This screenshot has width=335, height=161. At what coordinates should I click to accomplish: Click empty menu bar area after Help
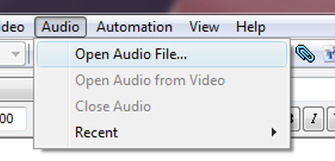pos(302,27)
